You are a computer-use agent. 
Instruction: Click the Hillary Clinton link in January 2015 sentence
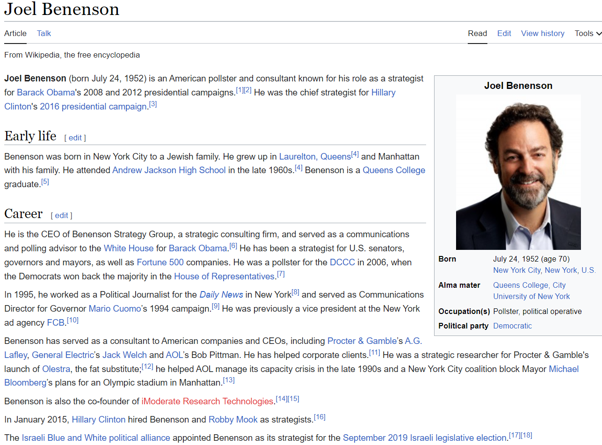(99, 419)
